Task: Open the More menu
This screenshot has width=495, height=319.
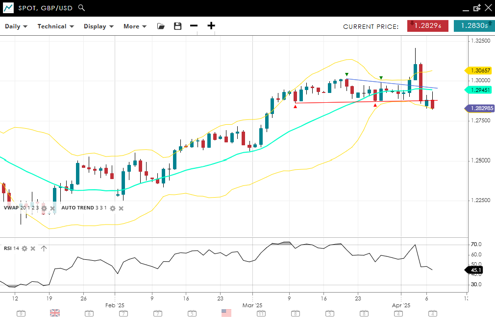Action: [x=135, y=26]
